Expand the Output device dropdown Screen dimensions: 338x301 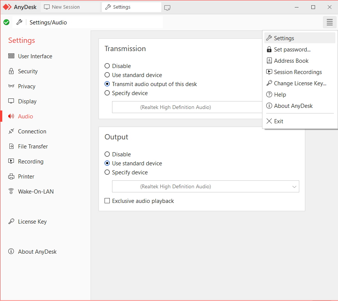205,186
